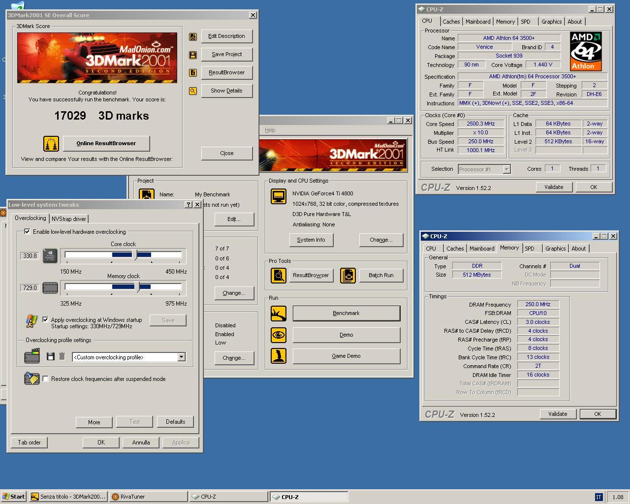The width and height of the screenshot is (630, 504).
Task: Click the ResultBrowser magnifier icon in Pro Tools
Action: (x=279, y=275)
